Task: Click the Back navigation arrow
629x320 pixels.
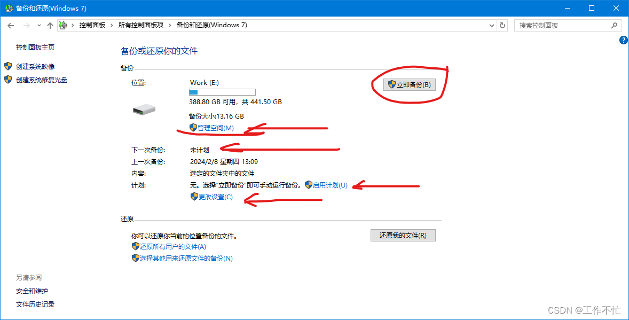Action: (11, 25)
